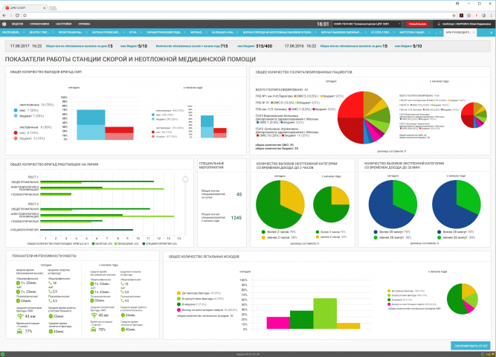The image size is (496, 357).
Task: Click the snowflake logo icon in app header
Action: [x=4, y=24]
